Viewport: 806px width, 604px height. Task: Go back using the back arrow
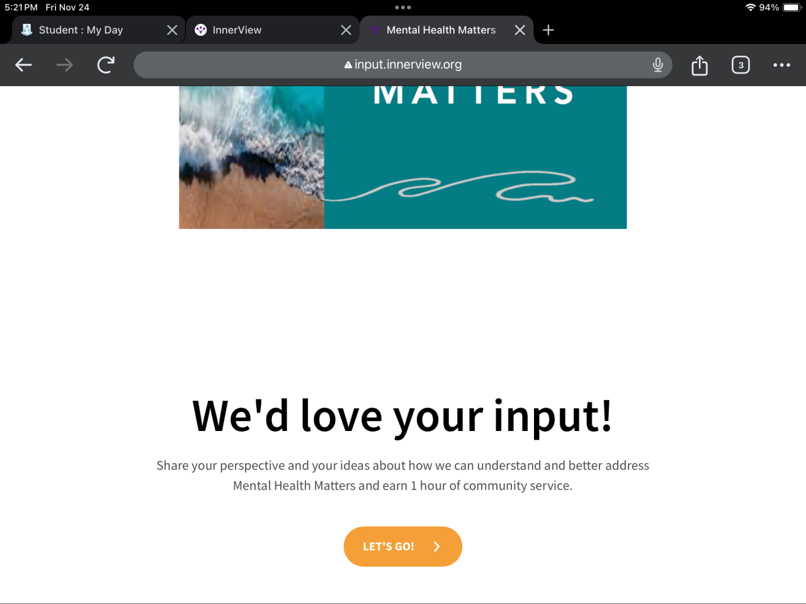(x=23, y=65)
